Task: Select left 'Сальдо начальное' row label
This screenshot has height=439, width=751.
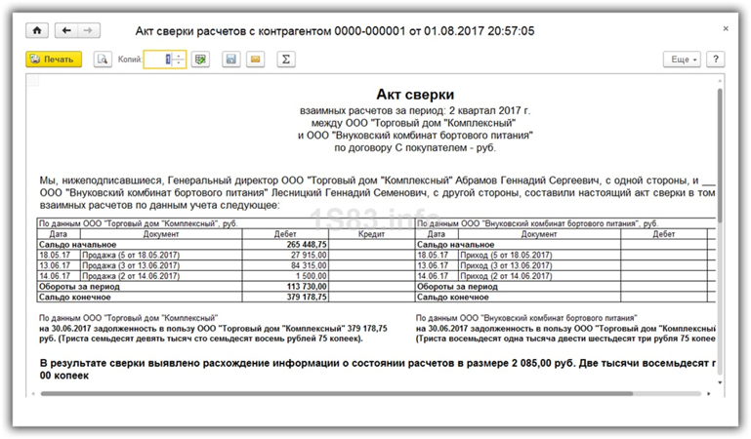Action: click(77, 244)
